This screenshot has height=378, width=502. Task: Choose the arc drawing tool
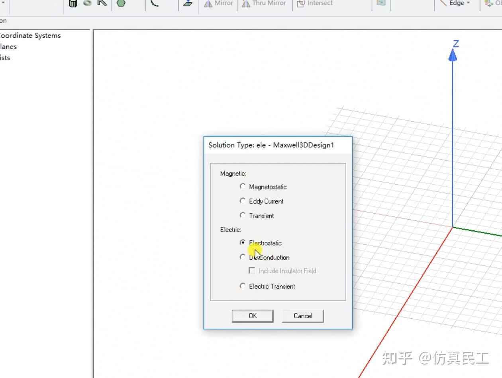pyautogui.click(x=155, y=3)
